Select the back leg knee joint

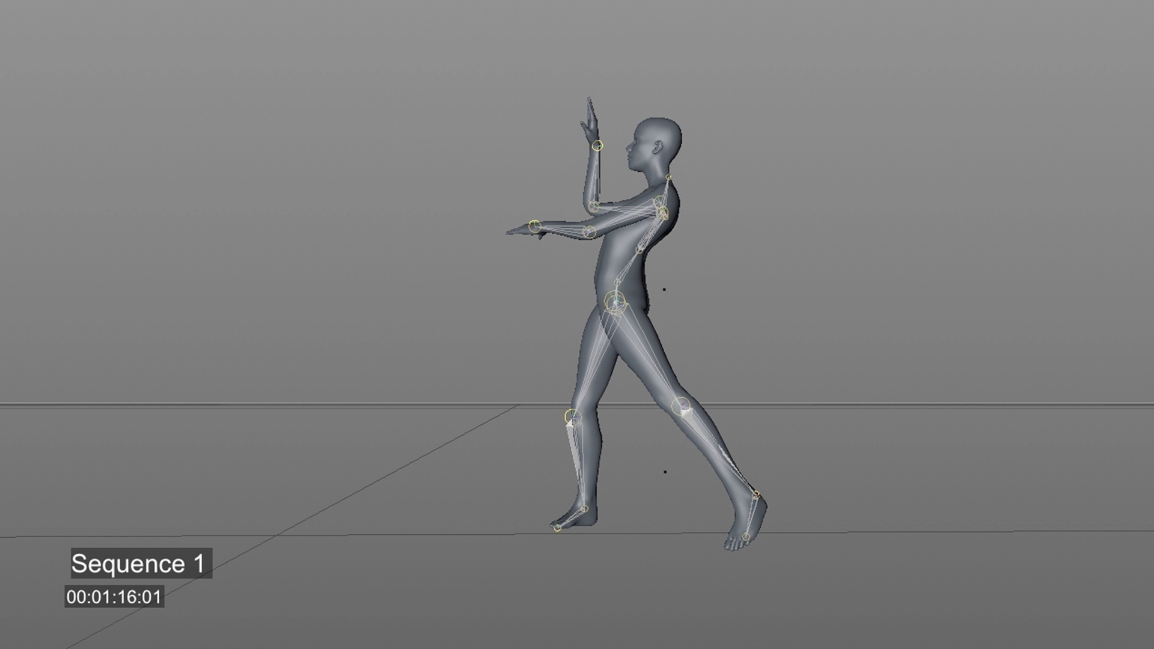pyautogui.click(x=680, y=407)
